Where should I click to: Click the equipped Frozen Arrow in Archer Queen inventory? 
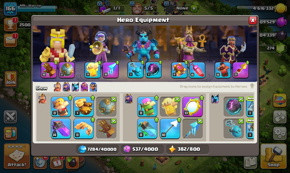pyautogui.click(x=192, y=128)
